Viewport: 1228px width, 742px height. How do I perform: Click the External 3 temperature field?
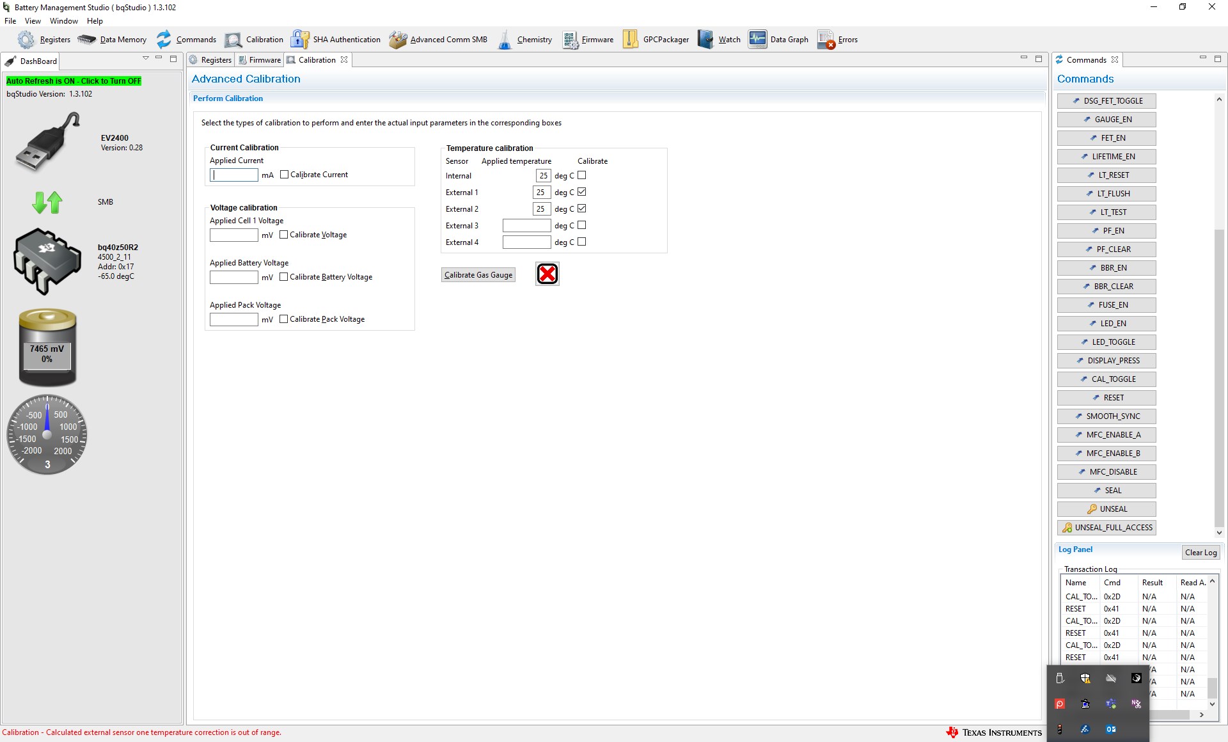527,226
